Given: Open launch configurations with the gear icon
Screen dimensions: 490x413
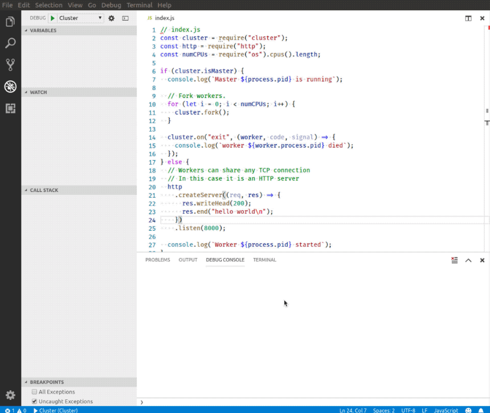Looking at the screenshot, I should point(112,18).
